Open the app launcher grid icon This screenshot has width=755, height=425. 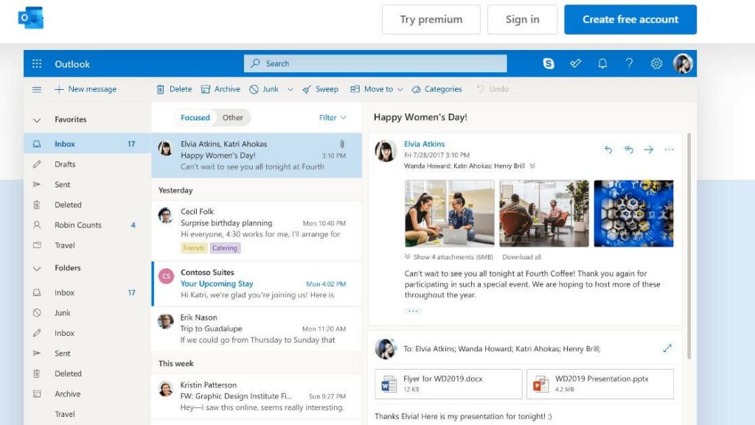[x=36, y=63]
